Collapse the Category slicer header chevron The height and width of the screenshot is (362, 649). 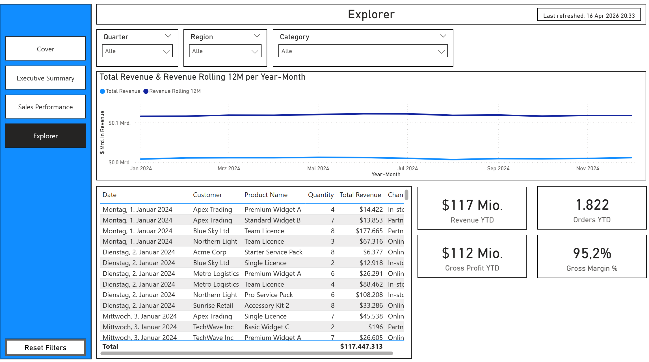coord(443,36)
